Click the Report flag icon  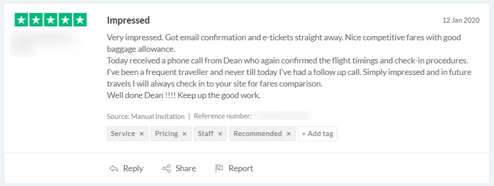coord(219,168)
